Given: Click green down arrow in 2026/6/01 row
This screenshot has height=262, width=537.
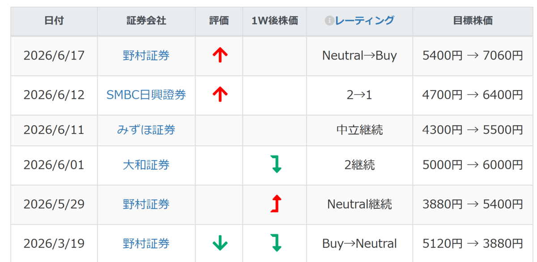Looking at the screenshot, I should coord(277,164).
